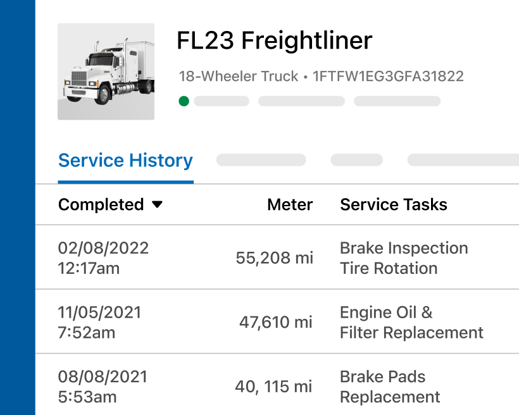Click the FL23 Freightliner vehicle title
This screenshot has height=415, width=519.
(x=275, y=40)
